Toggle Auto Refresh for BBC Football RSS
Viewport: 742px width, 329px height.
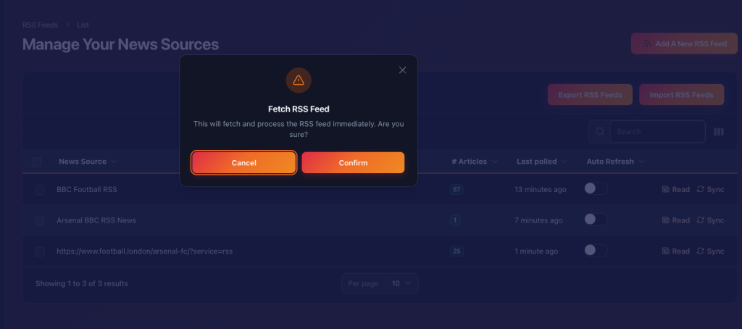pyautogui.click(x=596, y=189)
